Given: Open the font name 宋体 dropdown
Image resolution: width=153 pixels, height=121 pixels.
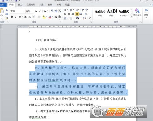Looking at the screenshot, I should click(24, 11).
